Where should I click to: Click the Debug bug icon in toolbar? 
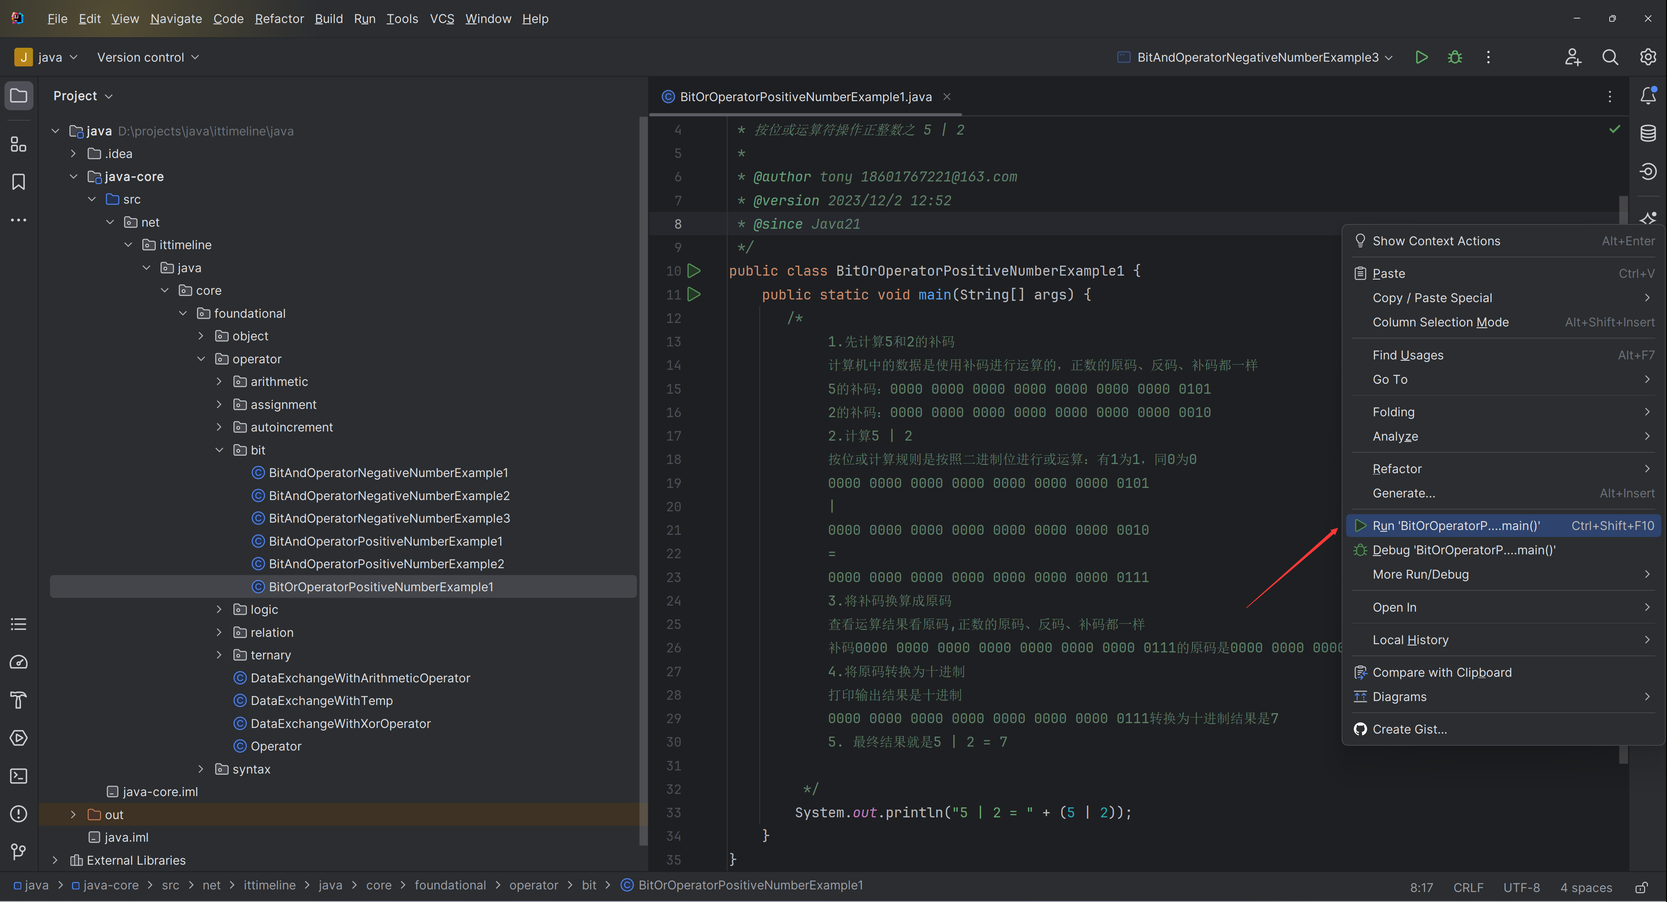(x=1455, y=57)
